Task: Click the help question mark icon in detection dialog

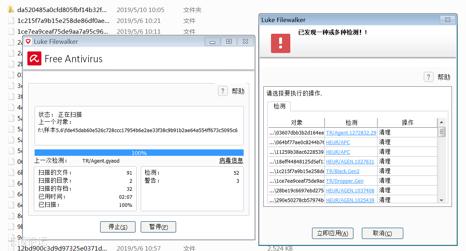Action: point(429,77)
